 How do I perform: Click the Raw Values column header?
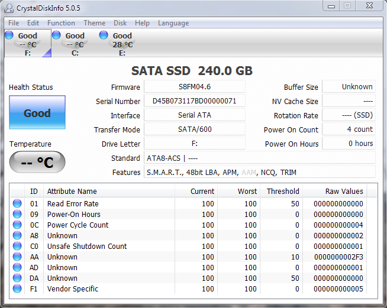pyautogui.click(x=344, y=192)
